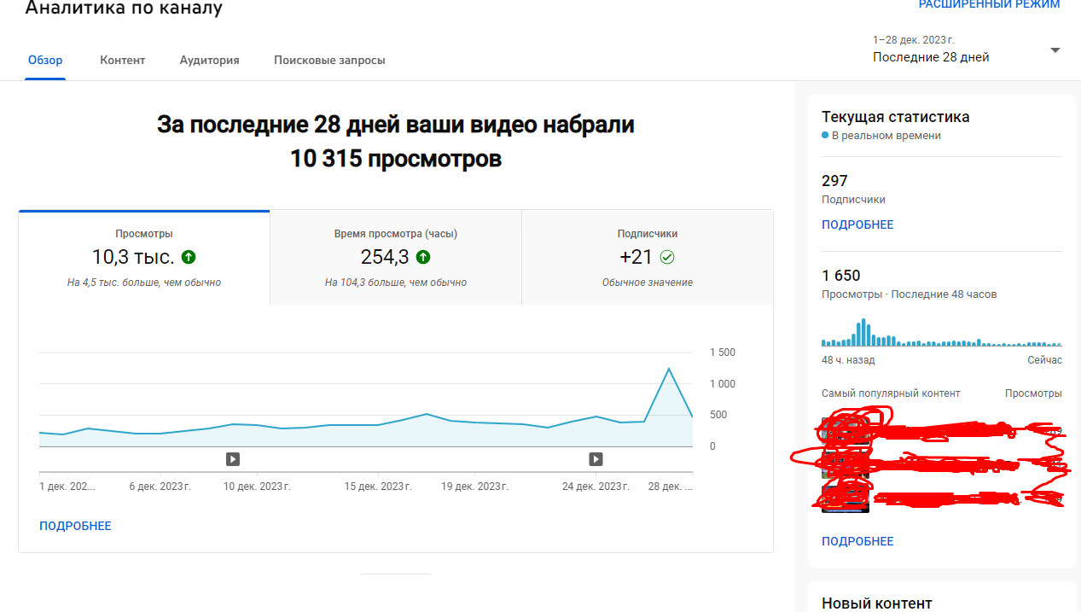Click '1 500' y-axis value
1081x612 pixels.
pyautogui.click(x=723, y=353)
